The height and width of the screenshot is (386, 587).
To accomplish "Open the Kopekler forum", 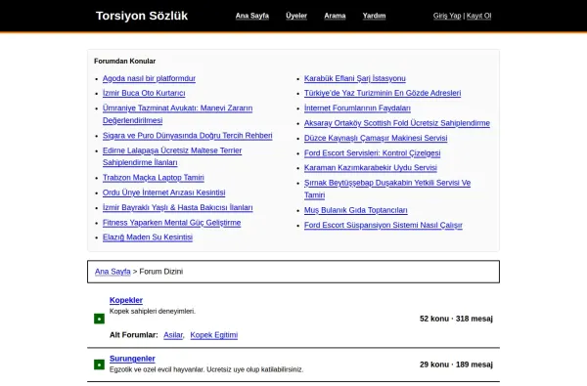I will pos(126,300).
